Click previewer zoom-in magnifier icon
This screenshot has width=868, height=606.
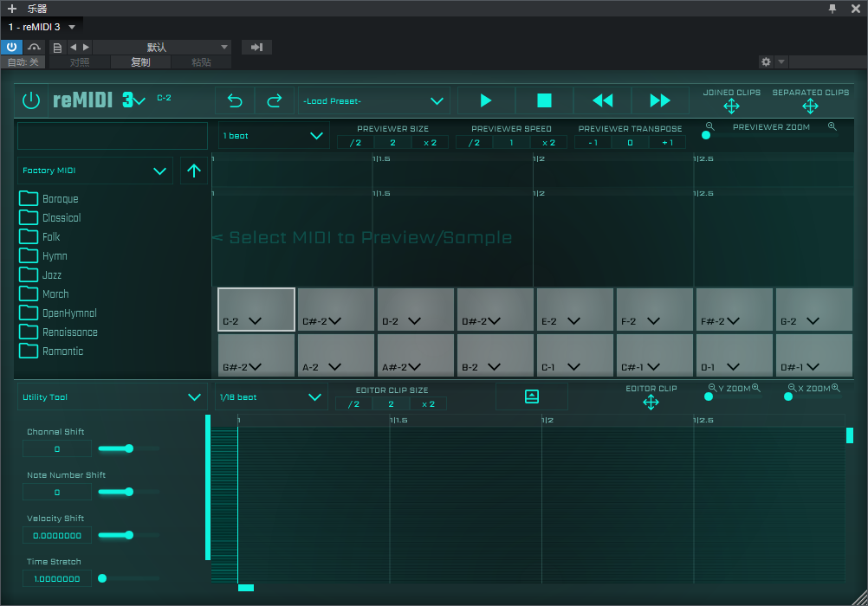(x=832, y=126)
